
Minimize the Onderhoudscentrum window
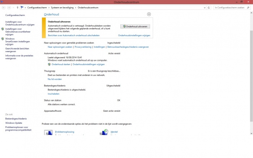(236, 2)
